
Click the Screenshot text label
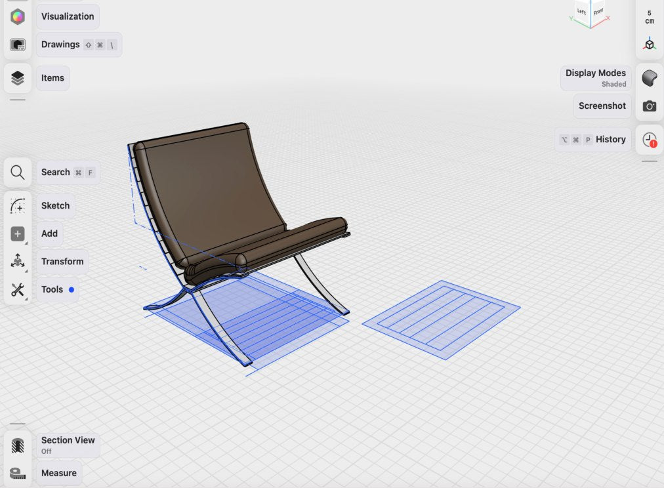point(602,106)
